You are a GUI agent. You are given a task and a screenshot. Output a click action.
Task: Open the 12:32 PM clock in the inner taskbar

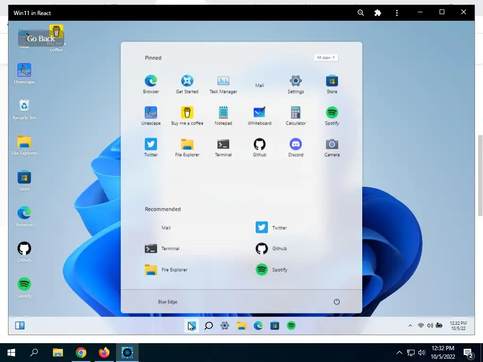click(458, 326)
